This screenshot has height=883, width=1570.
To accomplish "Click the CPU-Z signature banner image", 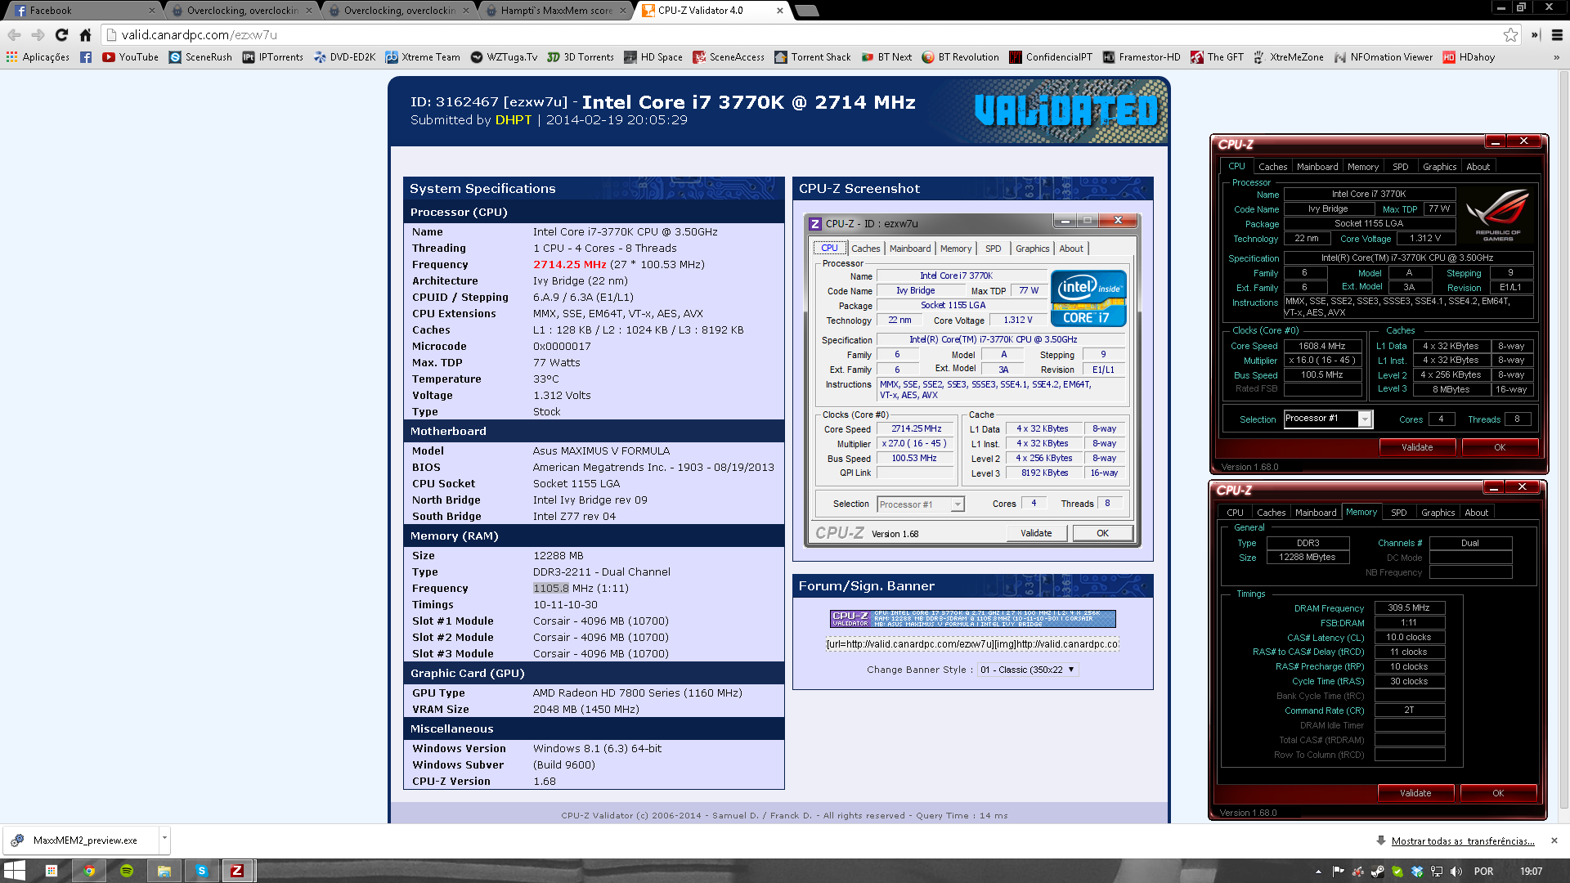I will click(972, 619).
